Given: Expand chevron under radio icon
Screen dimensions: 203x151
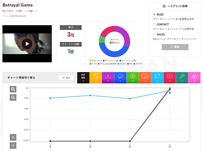Looking at the screenshot, I should point(133,81).
